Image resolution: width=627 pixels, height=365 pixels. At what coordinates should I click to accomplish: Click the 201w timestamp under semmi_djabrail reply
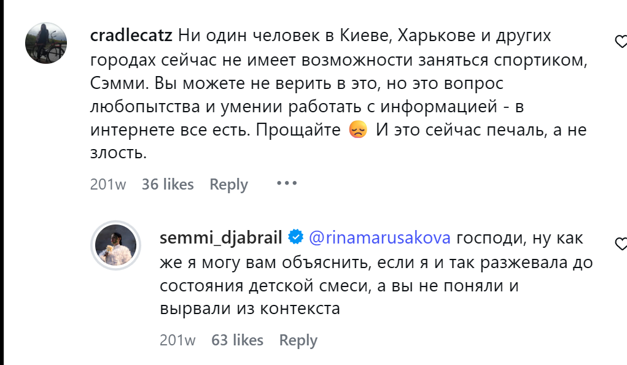click(177, 340)
